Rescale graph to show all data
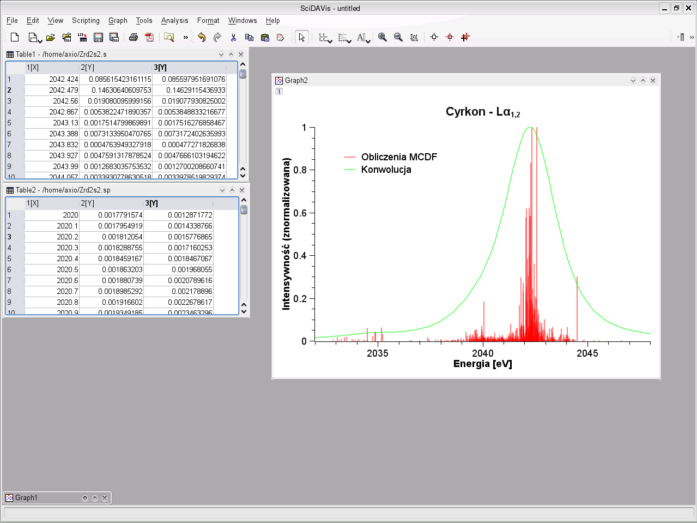697x523 pixels. coord(414,37)
